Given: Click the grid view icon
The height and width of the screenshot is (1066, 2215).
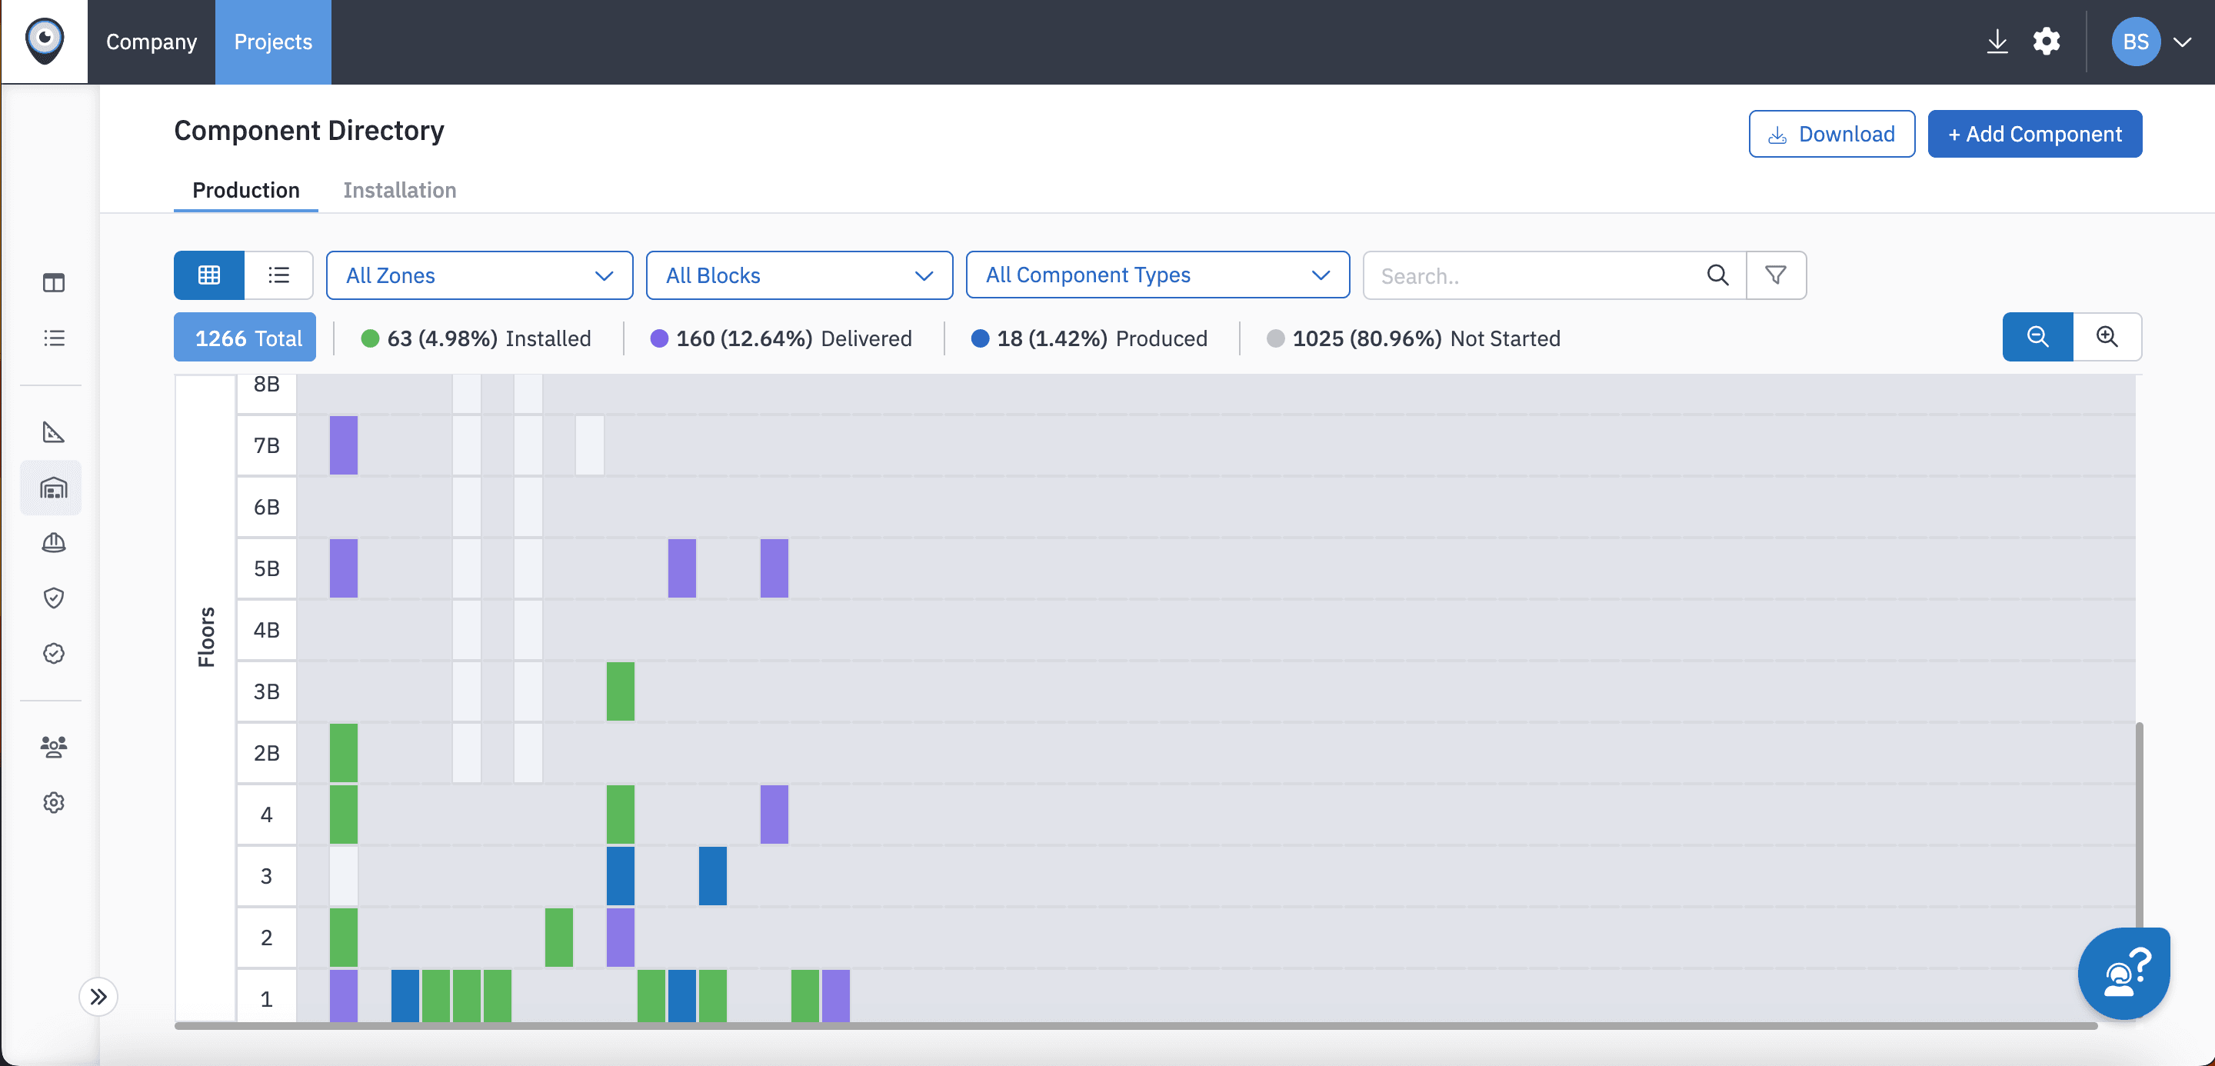Looking at the screenshot, I should [x=209, y=275].
